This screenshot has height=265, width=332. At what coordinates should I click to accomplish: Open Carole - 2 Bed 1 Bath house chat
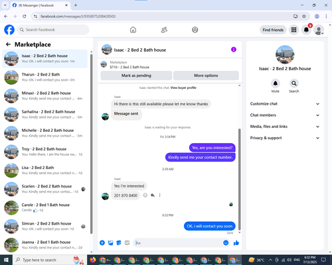click(x=44, y=207)
